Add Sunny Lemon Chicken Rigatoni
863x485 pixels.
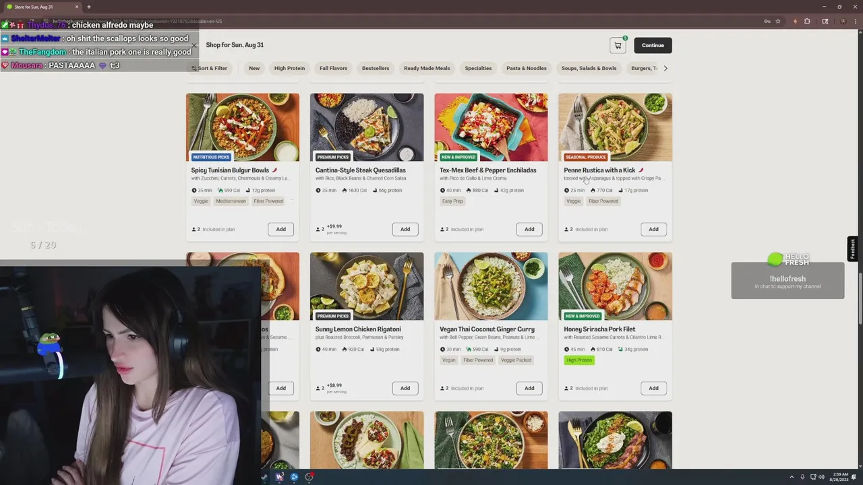pyautogui.click(x=405, y=388)
